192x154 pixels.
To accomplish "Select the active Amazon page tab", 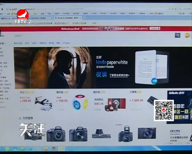I will (x=68, y=18).
